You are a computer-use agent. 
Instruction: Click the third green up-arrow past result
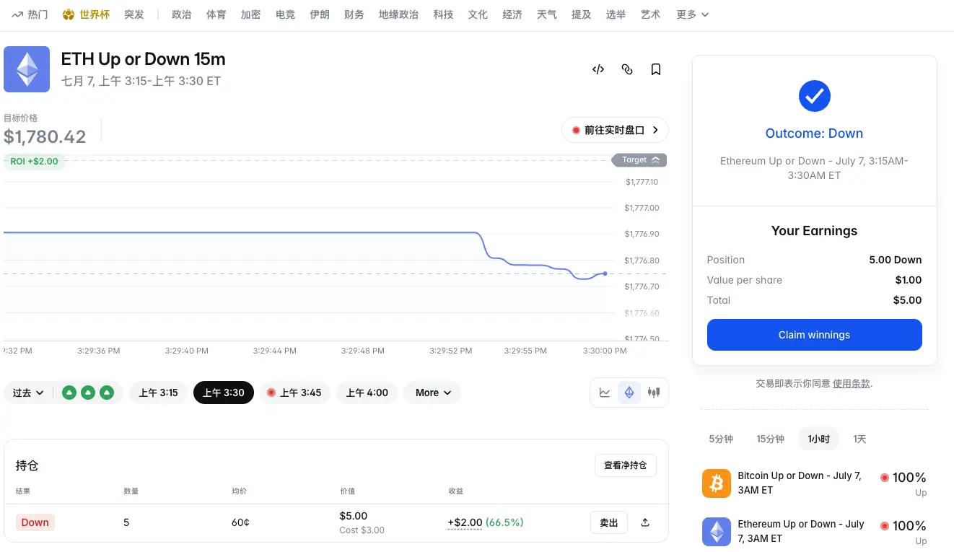pos(107,393)
